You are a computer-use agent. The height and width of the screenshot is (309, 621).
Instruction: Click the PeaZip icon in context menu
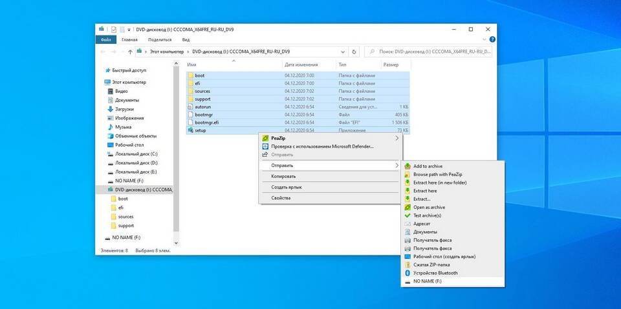coord(265,138)
